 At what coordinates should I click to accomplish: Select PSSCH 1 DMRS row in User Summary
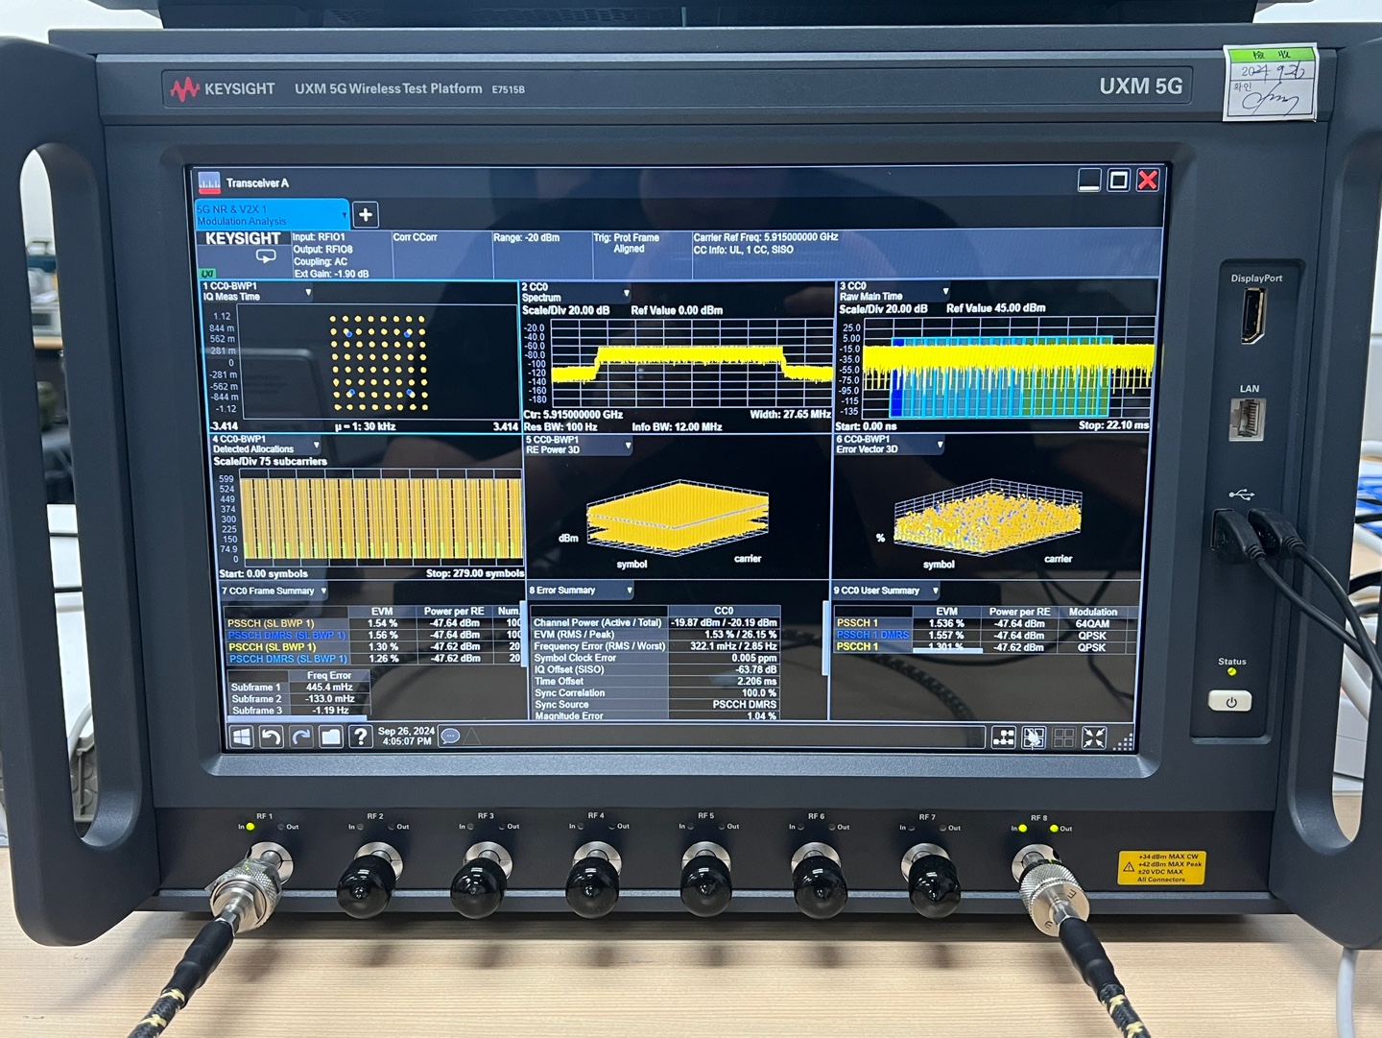pyautogui.click(x=986, y=635)
